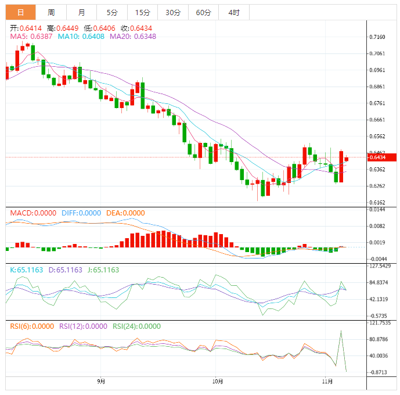Click the 收:0.6434 close price text
This screenshot has width=400, height=395.
pyautogui.click(x=136, y=28)
